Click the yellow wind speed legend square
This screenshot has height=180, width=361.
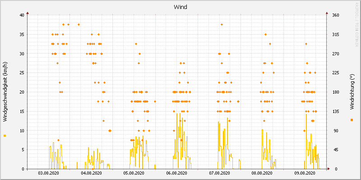5,136
